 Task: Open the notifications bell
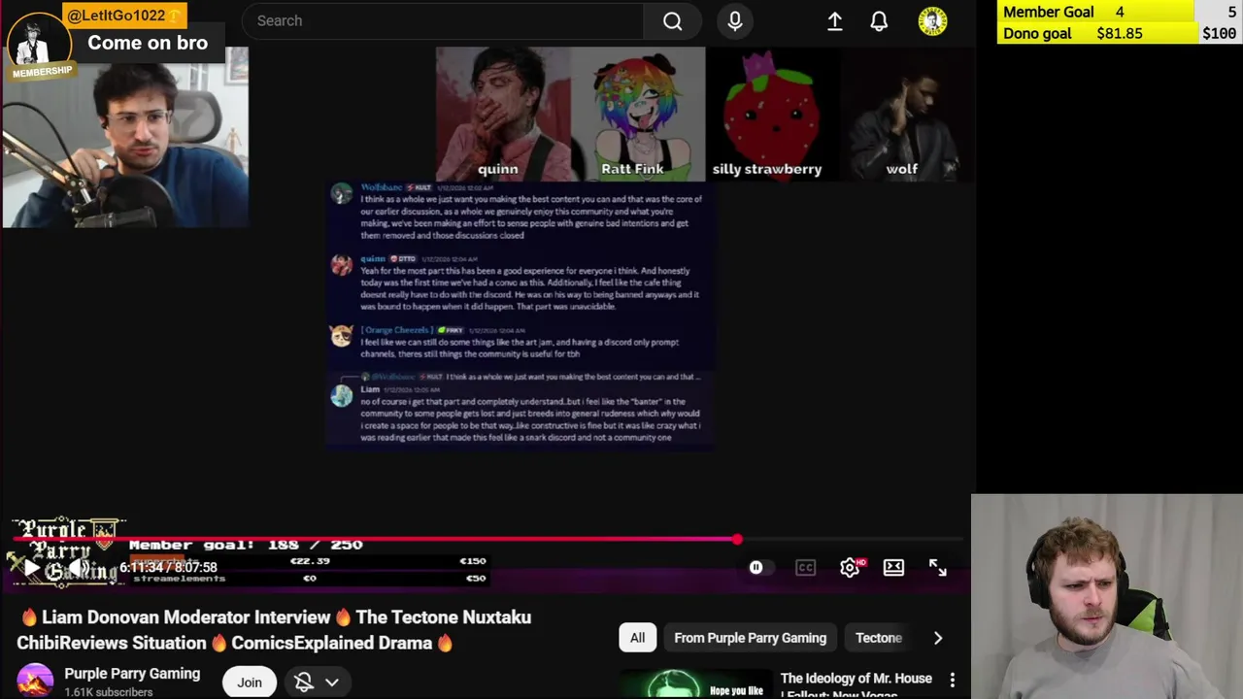[879, 20]
